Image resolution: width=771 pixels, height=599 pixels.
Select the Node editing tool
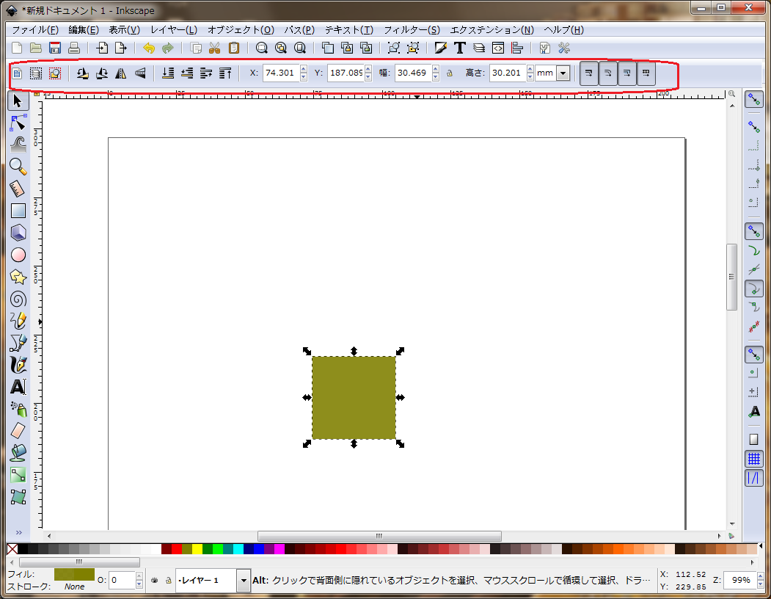pos(18,123)
